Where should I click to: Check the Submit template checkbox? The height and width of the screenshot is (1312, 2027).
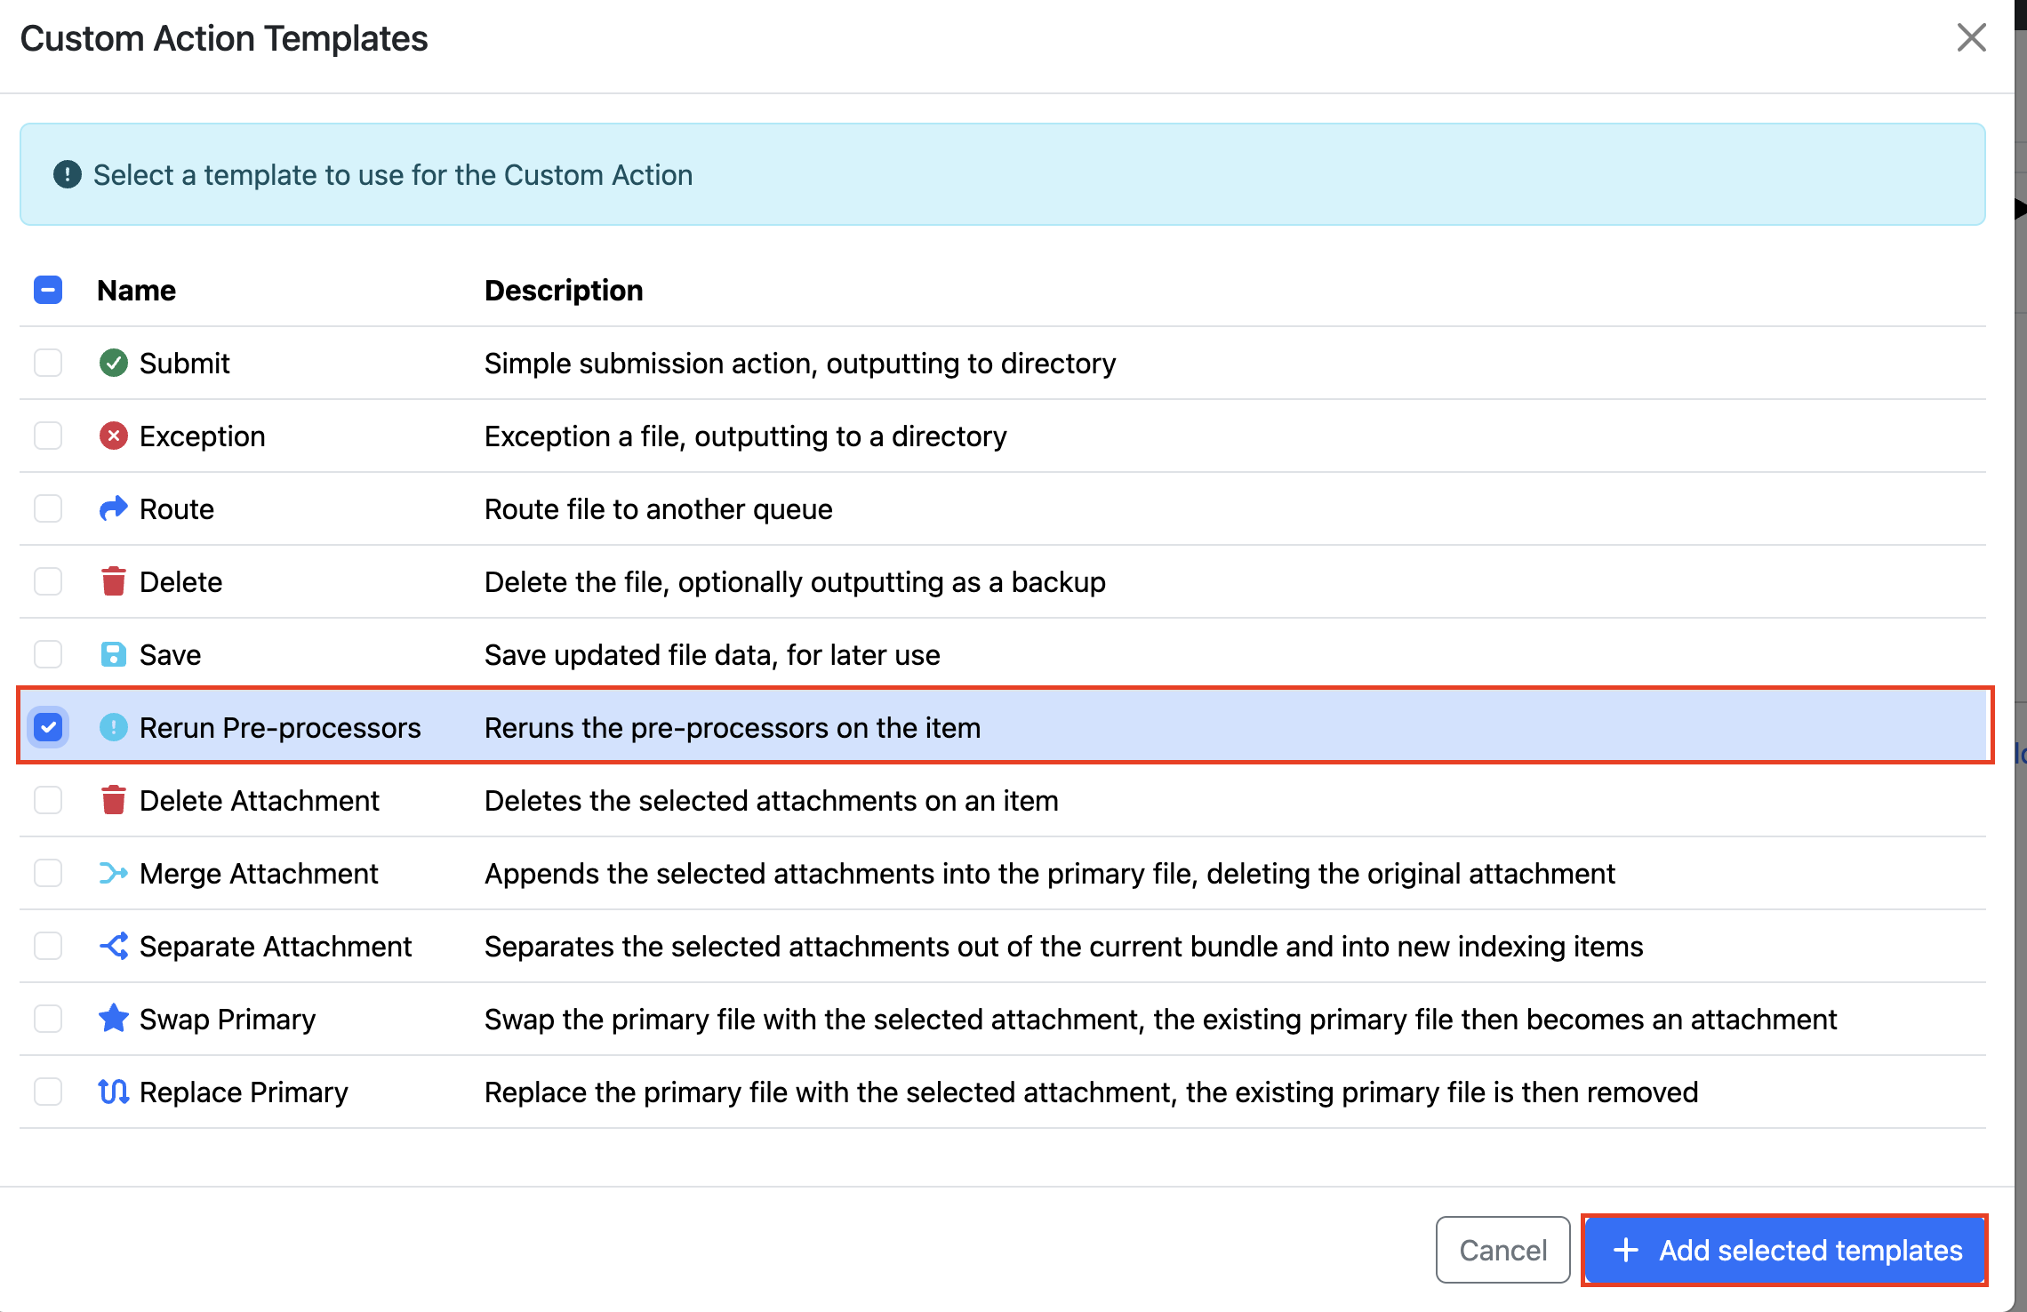(x=48, y=363)
